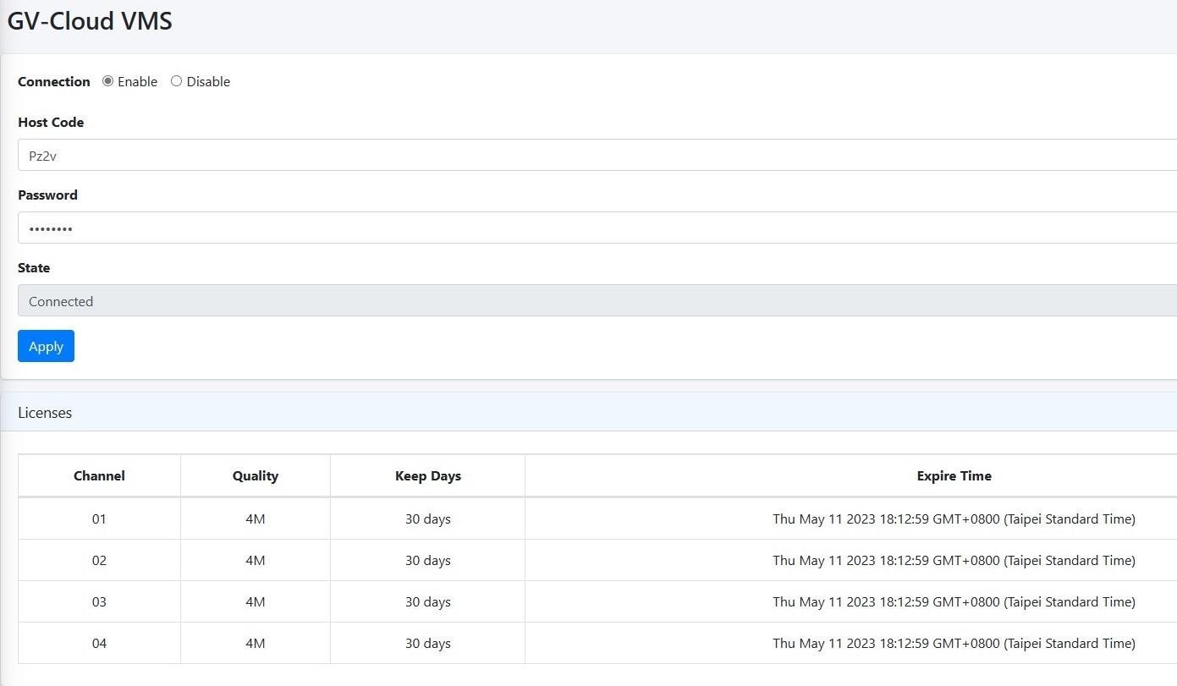Click the Channel column header

(99, 476)
